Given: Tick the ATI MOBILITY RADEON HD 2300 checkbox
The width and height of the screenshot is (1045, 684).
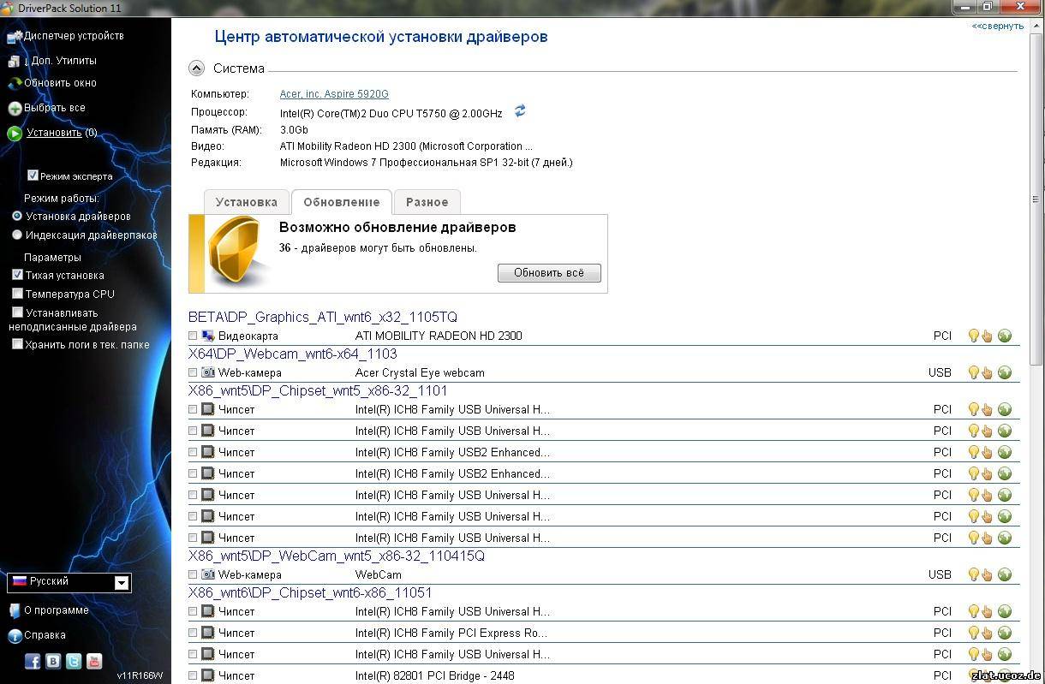Looking at the screenshot, I should pyautogui.click(x=193, y=336).
